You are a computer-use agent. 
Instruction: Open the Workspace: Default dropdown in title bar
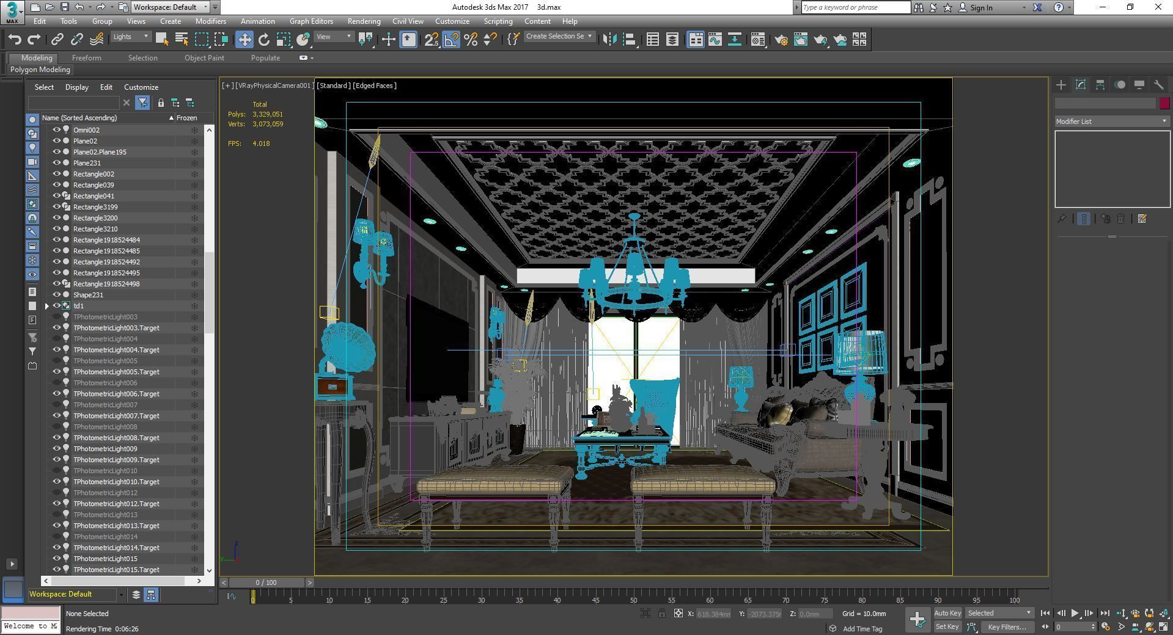pyautogui.click(x=171, y=7)
